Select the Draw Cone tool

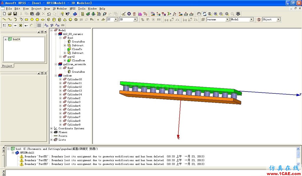(x=65, y=19)
